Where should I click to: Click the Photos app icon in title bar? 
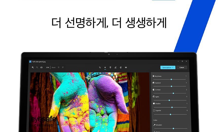click(30, 62)
